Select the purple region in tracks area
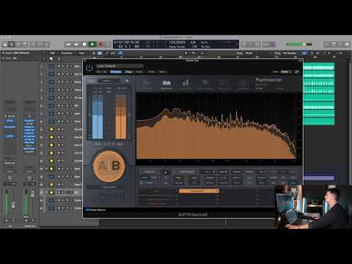The height and width of the screenshot is (264, 352). tap(318, 178)
